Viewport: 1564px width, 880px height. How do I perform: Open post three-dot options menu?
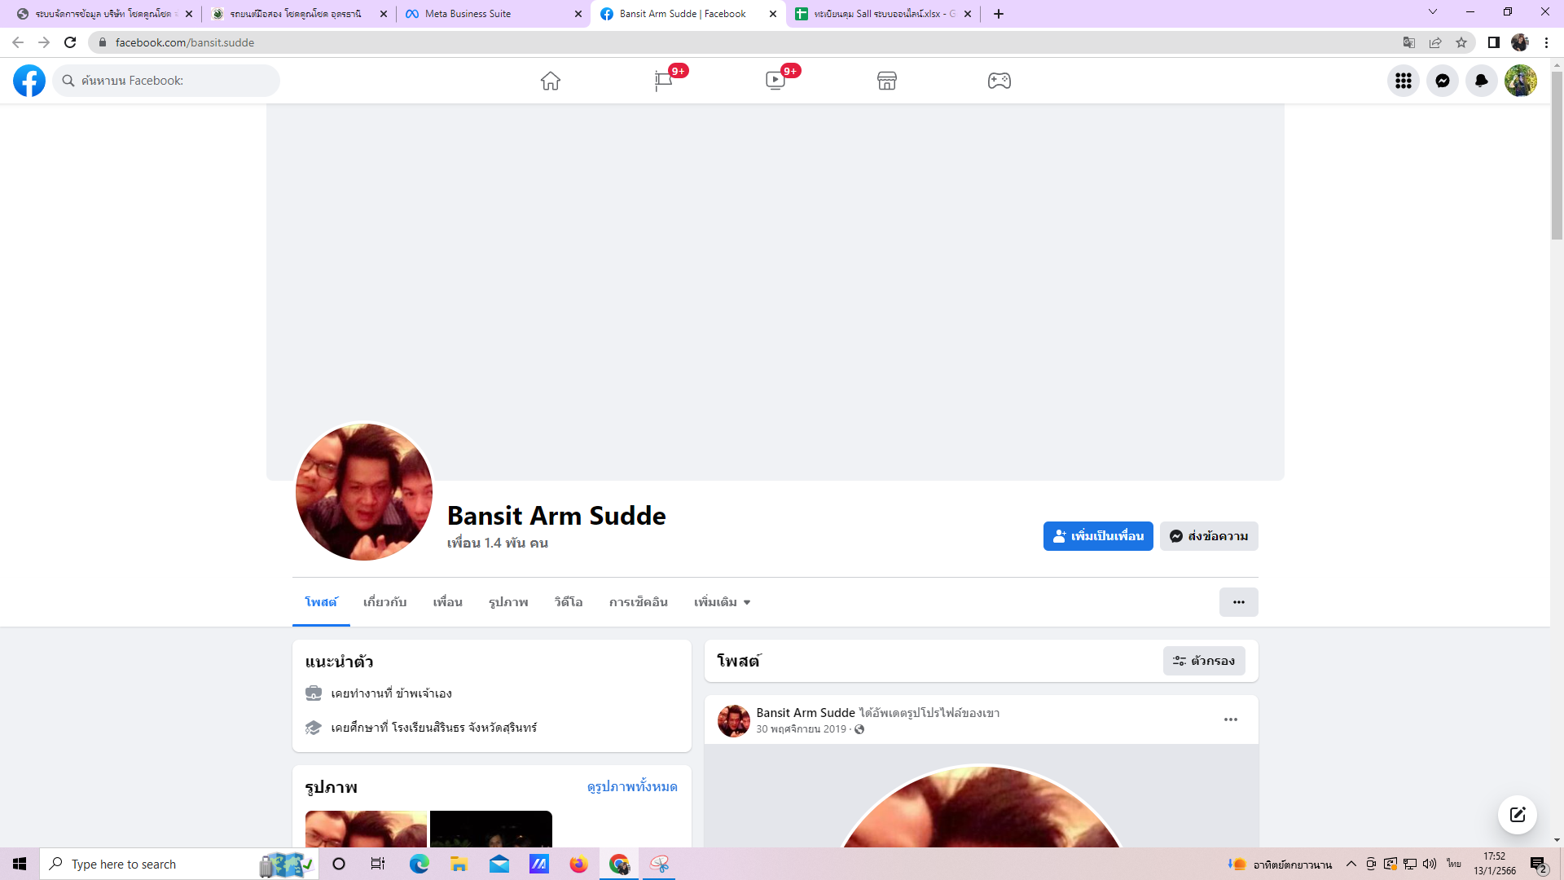1231,719
